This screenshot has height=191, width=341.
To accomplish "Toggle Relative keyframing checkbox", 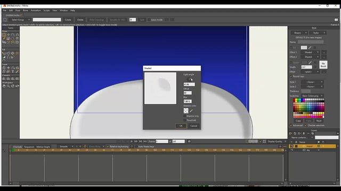I will 108,146.
